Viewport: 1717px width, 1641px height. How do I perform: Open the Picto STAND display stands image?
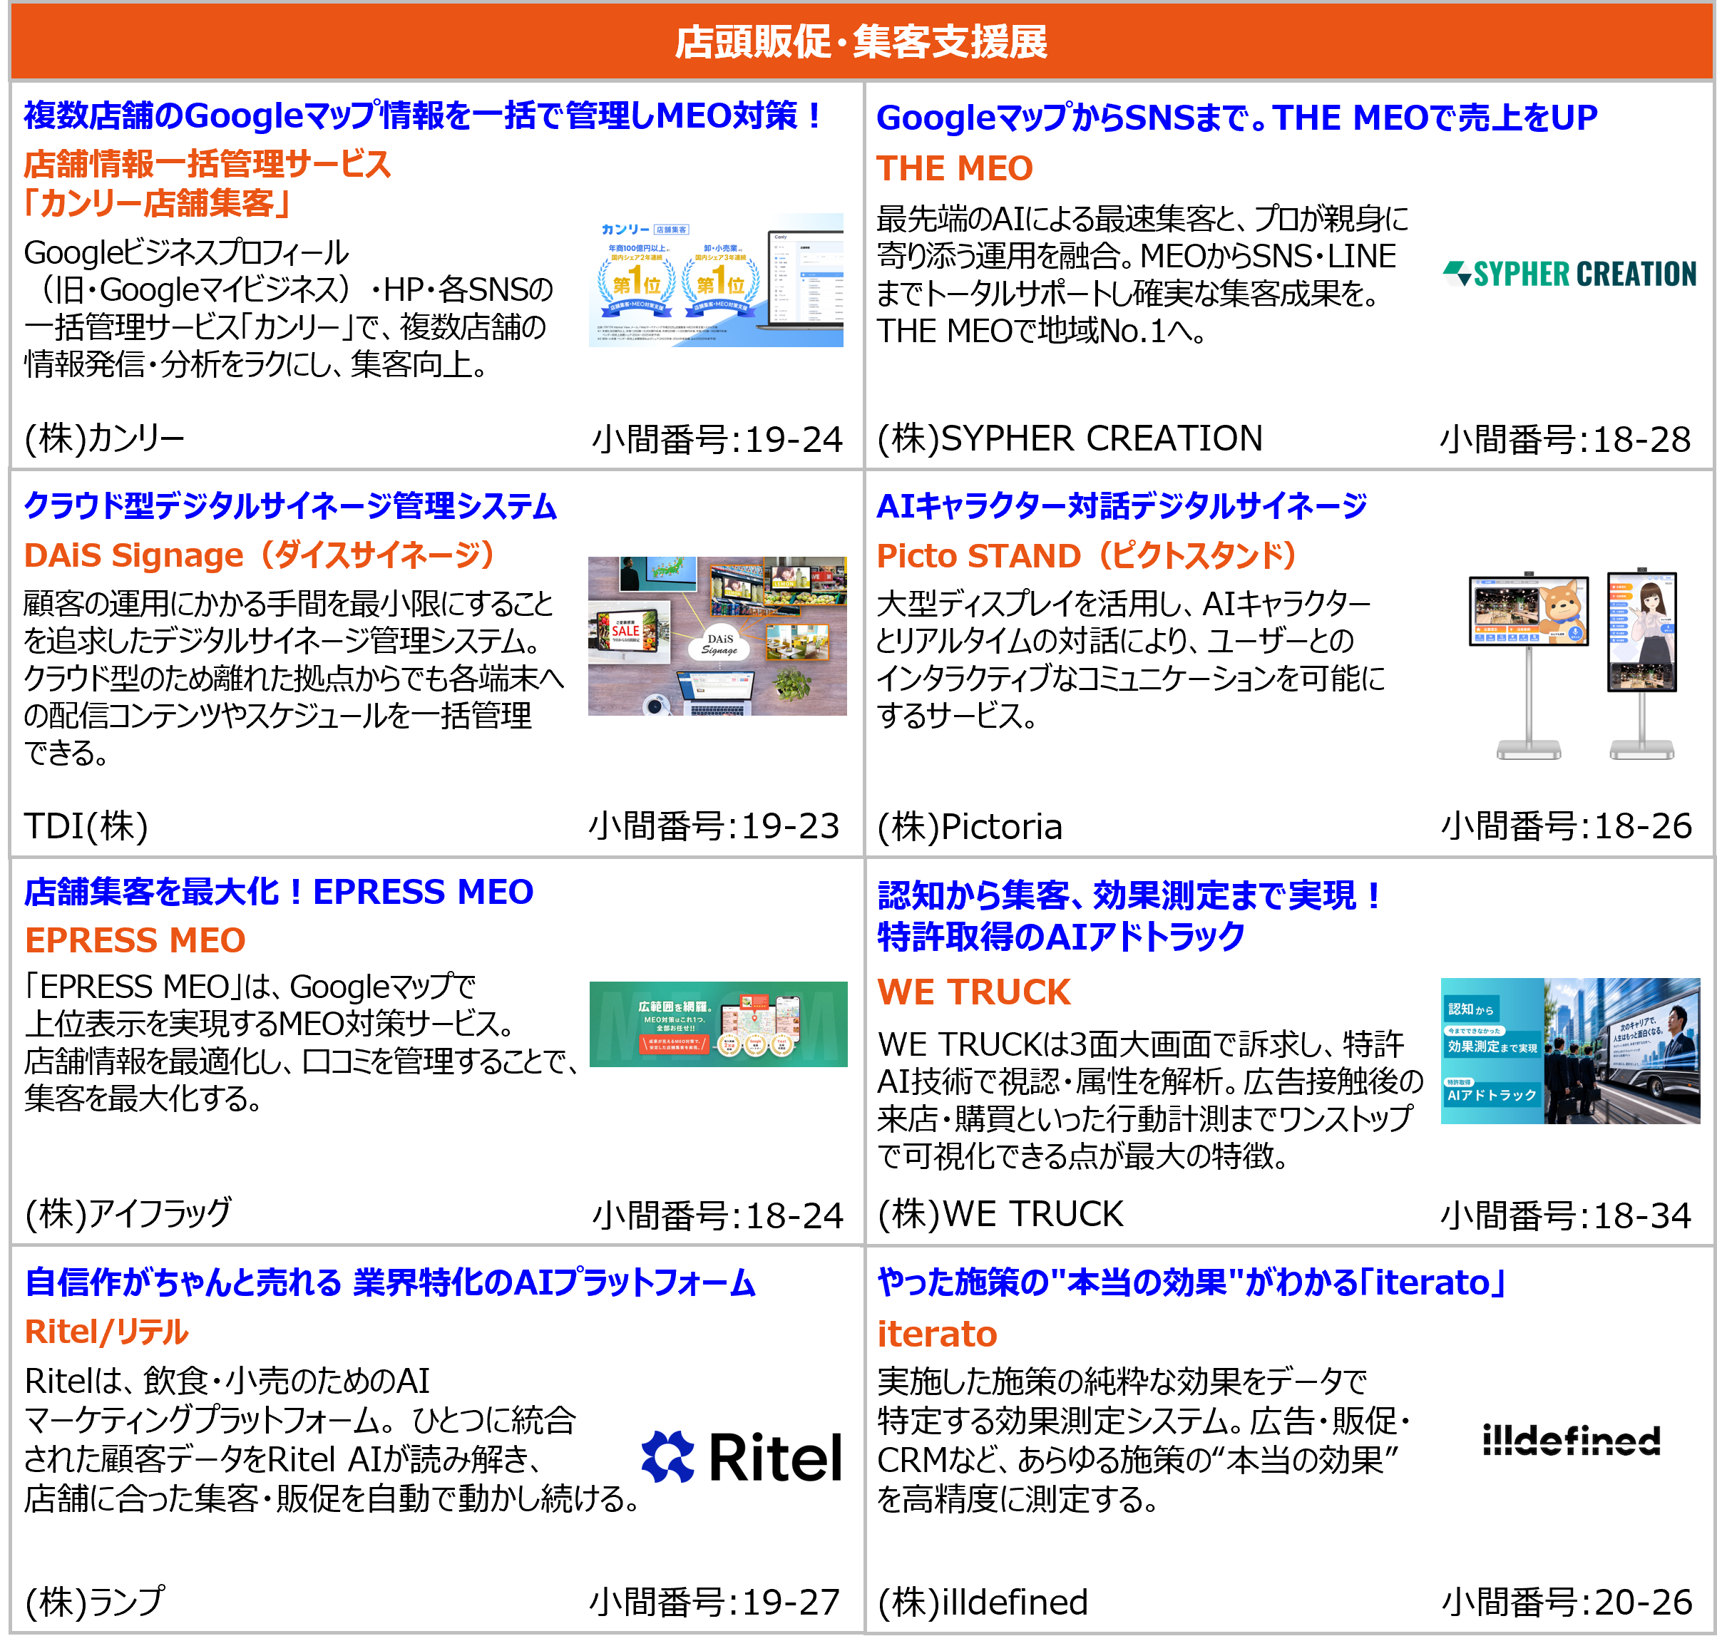(1572, 664)
